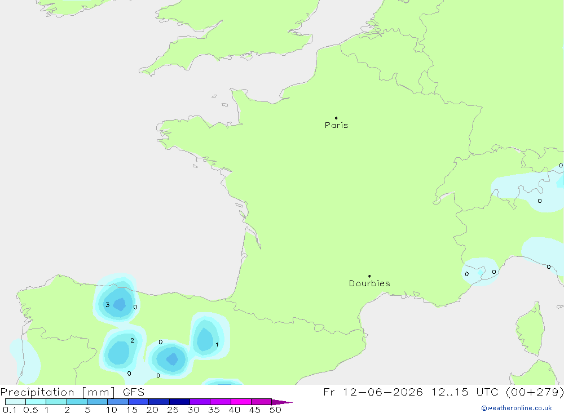The width and height of the screenshot is (564, 413).
Task: Click the 'GFS' model name text
Action: (134, 392)
